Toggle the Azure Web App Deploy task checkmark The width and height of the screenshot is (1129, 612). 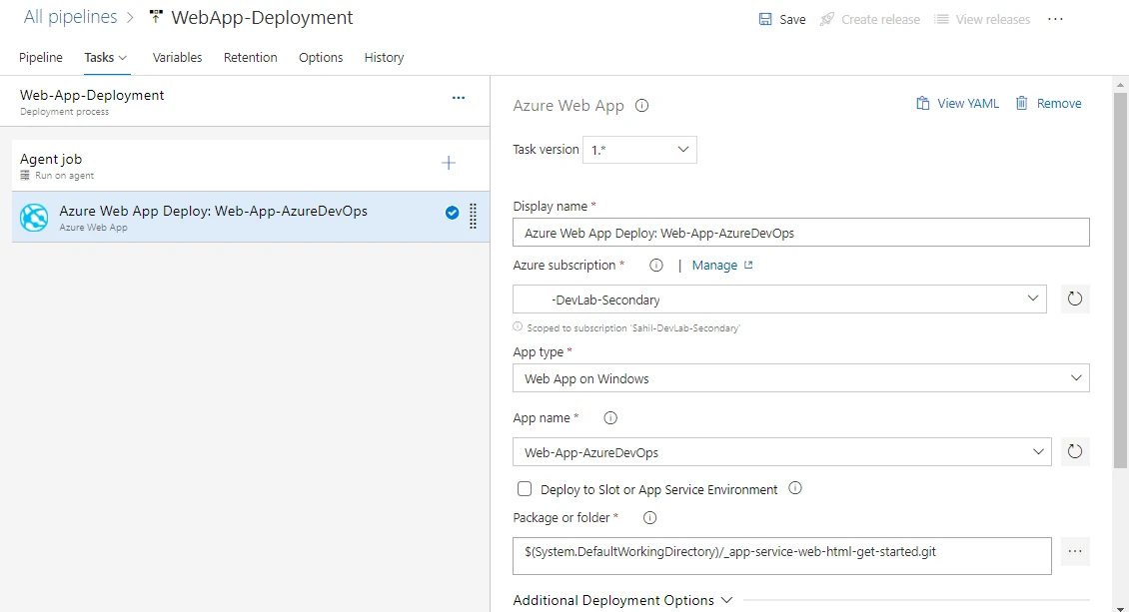[452, 212]
